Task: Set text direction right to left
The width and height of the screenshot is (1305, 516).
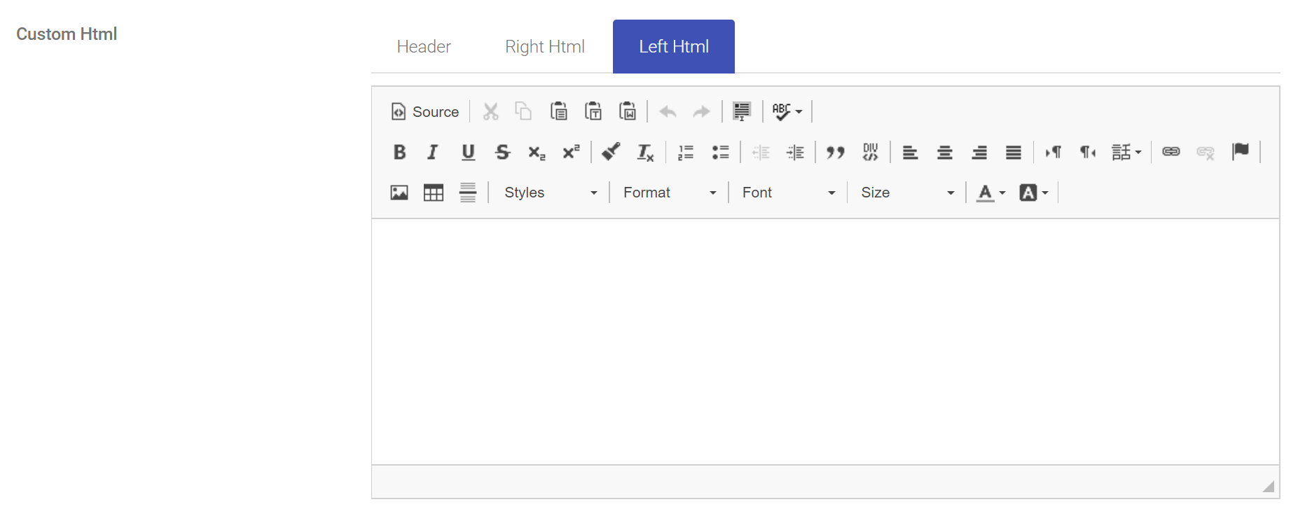Action: [x=1088, y=152]
